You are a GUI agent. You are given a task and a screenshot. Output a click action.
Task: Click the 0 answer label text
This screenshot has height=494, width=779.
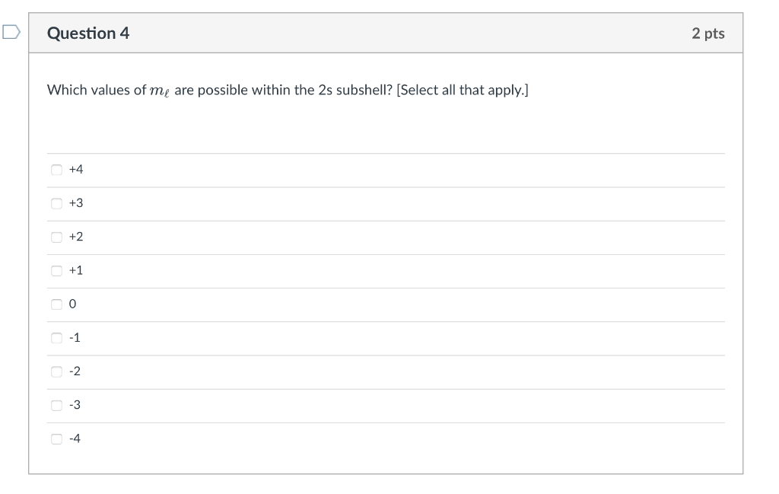72,304
